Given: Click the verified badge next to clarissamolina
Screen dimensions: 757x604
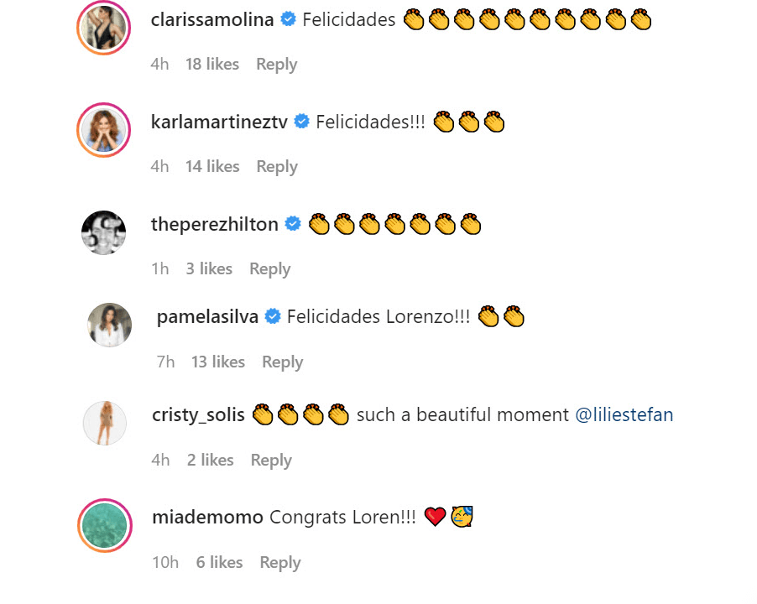Looking at the screenshot, I should coord(287,19).
